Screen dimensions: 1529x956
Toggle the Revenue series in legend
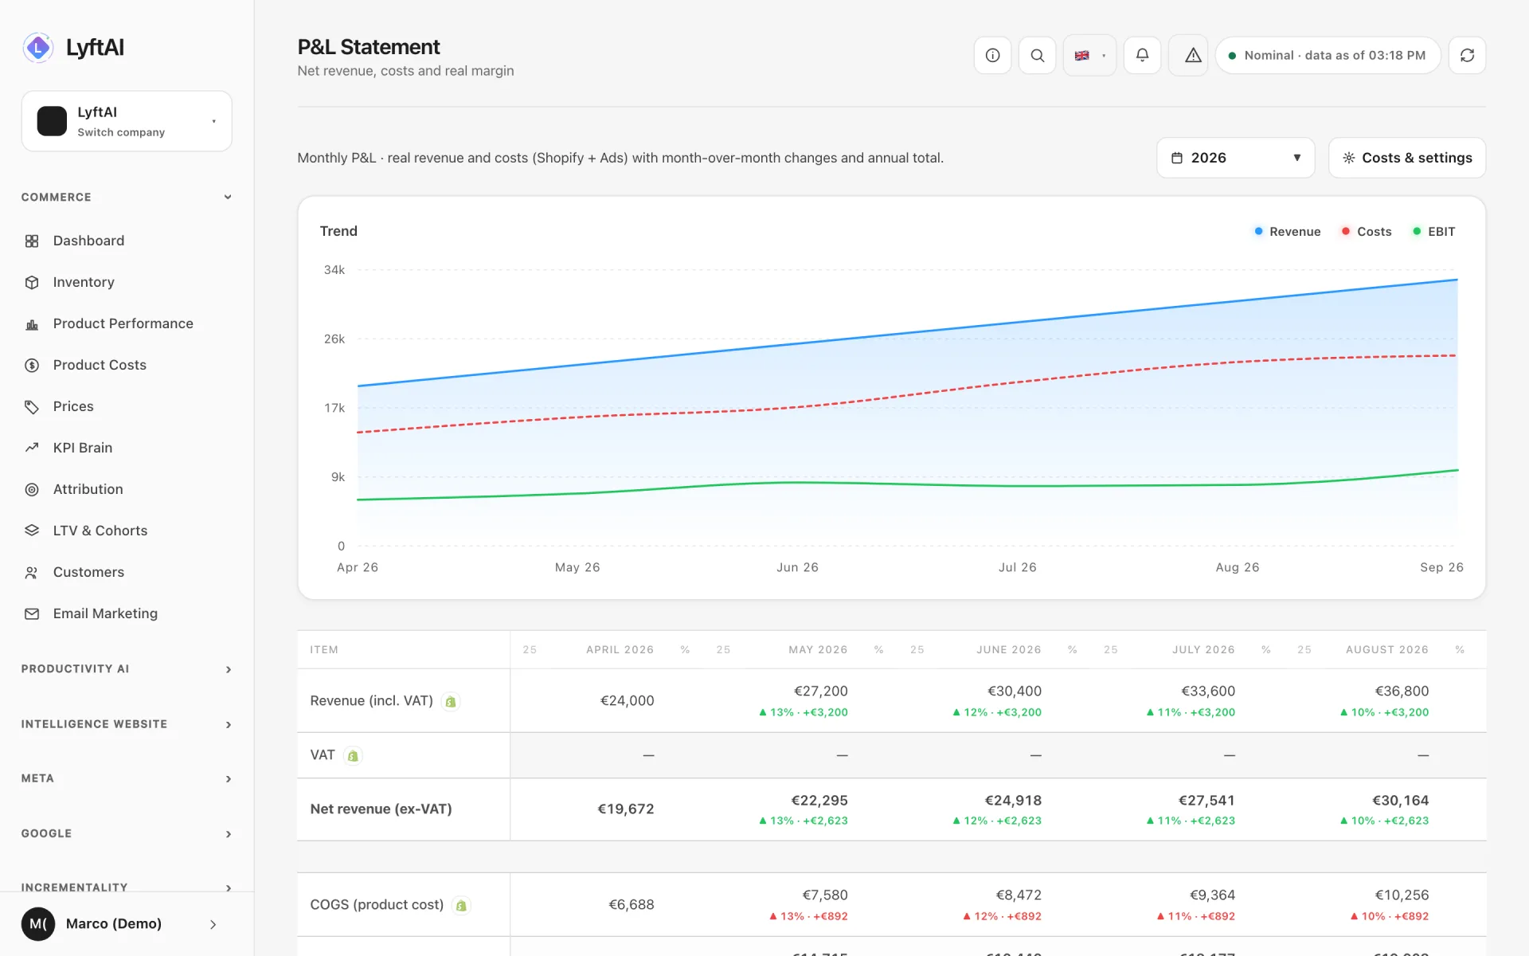(1287, 232)
